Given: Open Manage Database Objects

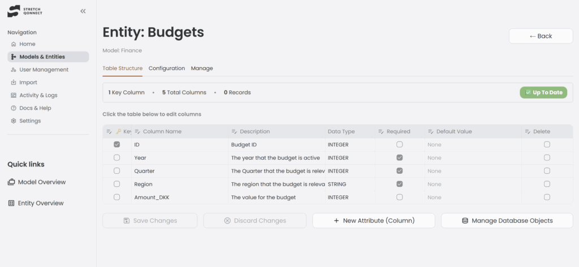Looking at the screenshot, I should click(507, 221).
